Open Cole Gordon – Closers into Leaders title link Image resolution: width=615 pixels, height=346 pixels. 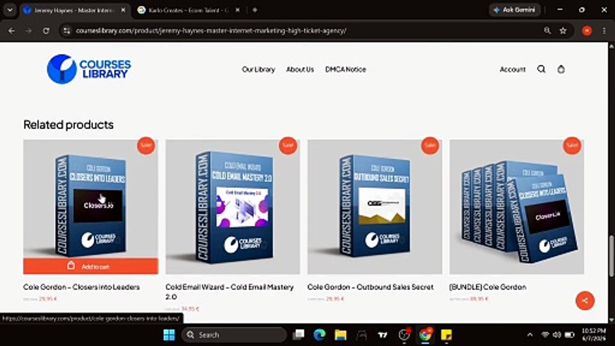(x=81, y=287)
